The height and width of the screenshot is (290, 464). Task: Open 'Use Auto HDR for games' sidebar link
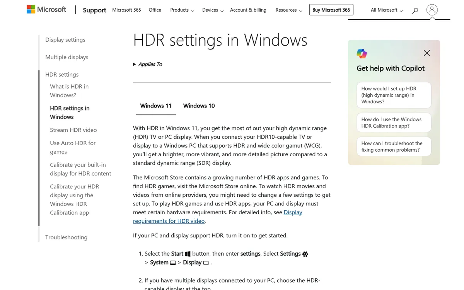click(x=73, y=147)
